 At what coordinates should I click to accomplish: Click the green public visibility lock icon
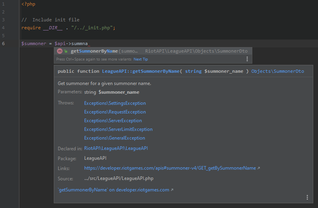(66, 51)
